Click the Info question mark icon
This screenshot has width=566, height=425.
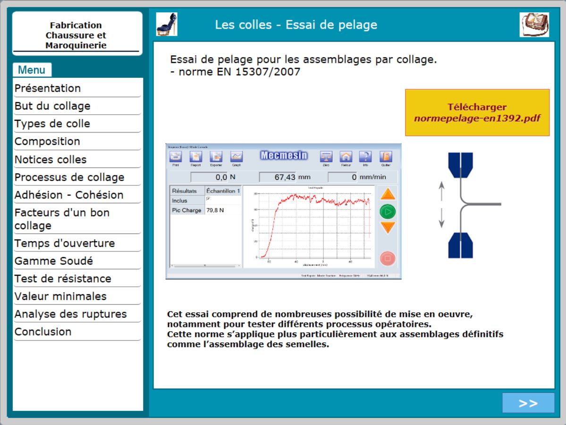click(366, 157)
